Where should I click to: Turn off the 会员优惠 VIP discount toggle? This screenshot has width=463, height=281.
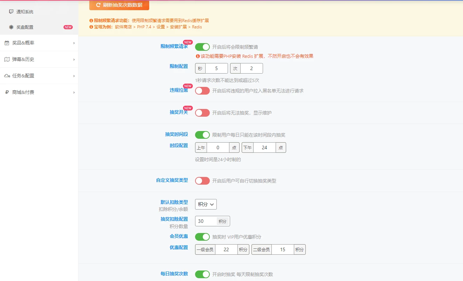coord(202,237)
